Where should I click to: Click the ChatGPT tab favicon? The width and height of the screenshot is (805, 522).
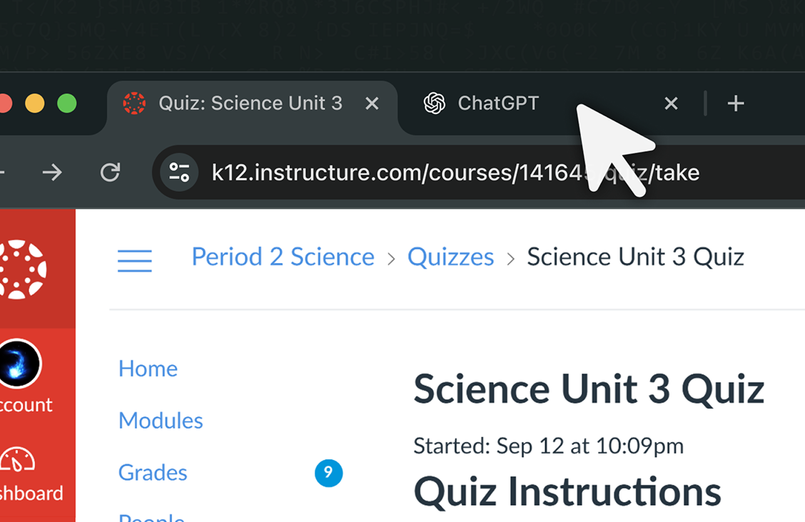(x=434, y=103)
